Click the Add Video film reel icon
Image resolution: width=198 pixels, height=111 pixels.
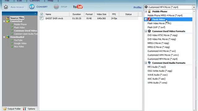point(6,7)
